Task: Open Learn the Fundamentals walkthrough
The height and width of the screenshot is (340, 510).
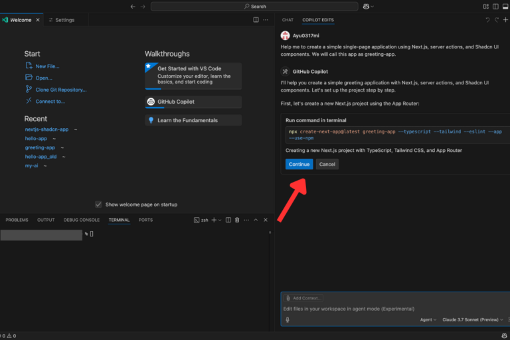Action: point(193,120)
